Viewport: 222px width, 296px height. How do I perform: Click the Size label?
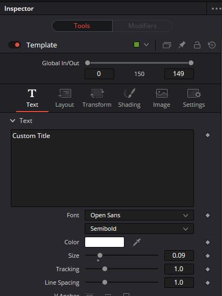[x=74, y=256]
